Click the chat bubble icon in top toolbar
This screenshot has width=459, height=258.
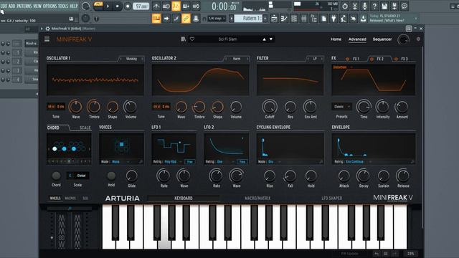(404, 6)
